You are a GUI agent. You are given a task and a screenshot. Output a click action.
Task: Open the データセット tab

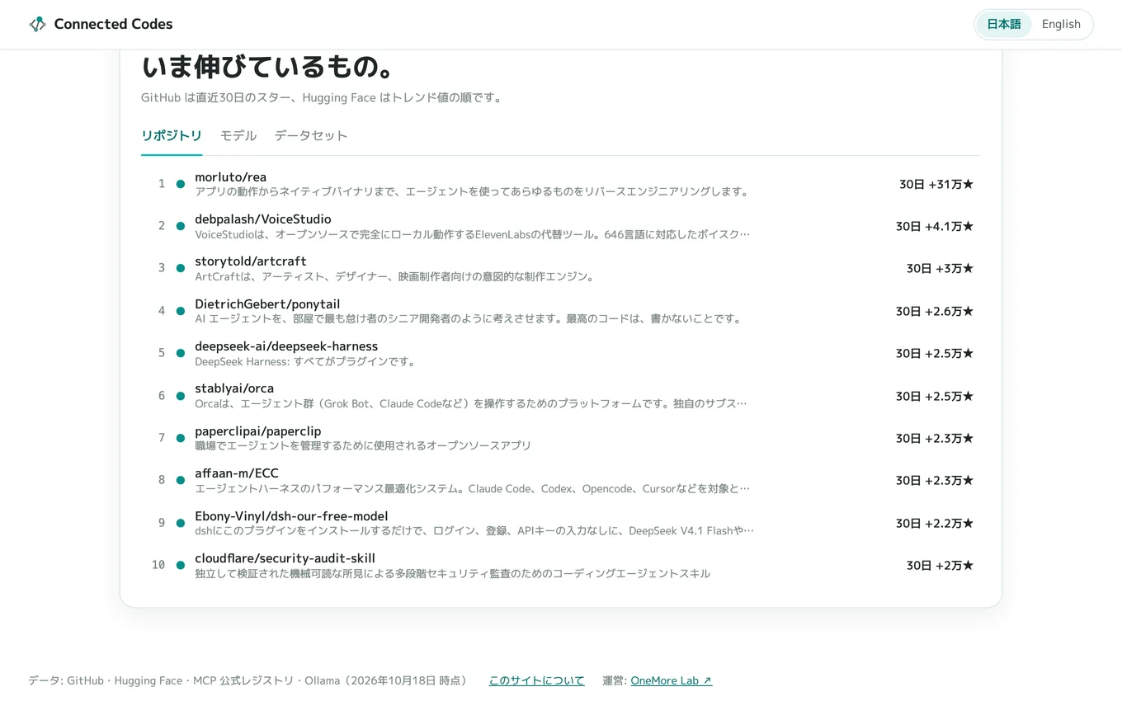click(311, 136)
